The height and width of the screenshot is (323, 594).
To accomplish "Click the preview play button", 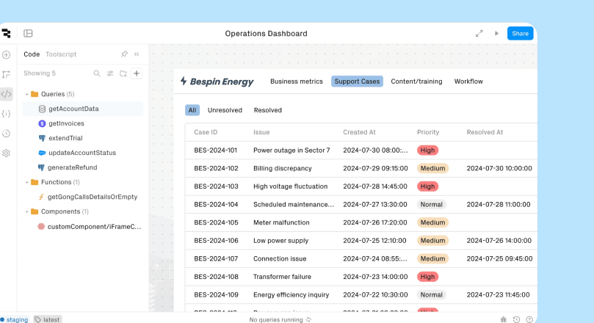I will [496, 34].
